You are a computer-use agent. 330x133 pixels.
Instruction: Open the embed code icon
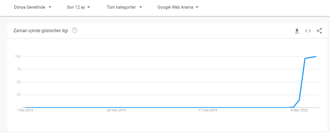click(x=308, y=31)
